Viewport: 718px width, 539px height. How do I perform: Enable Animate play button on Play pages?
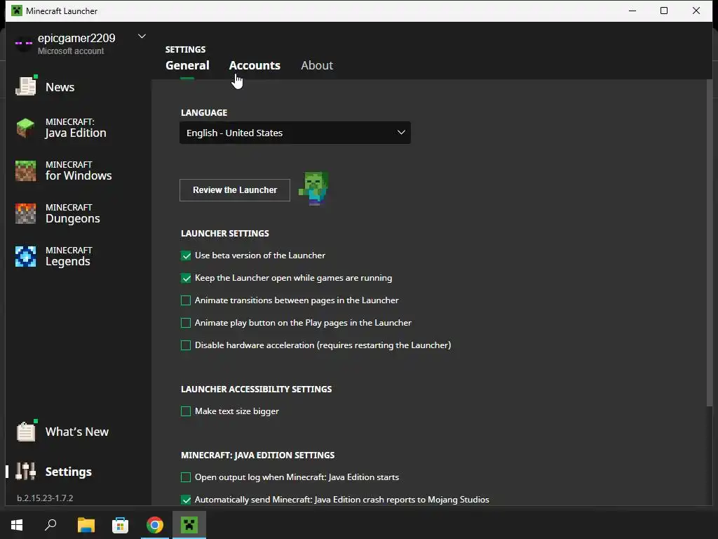point(186,323)
